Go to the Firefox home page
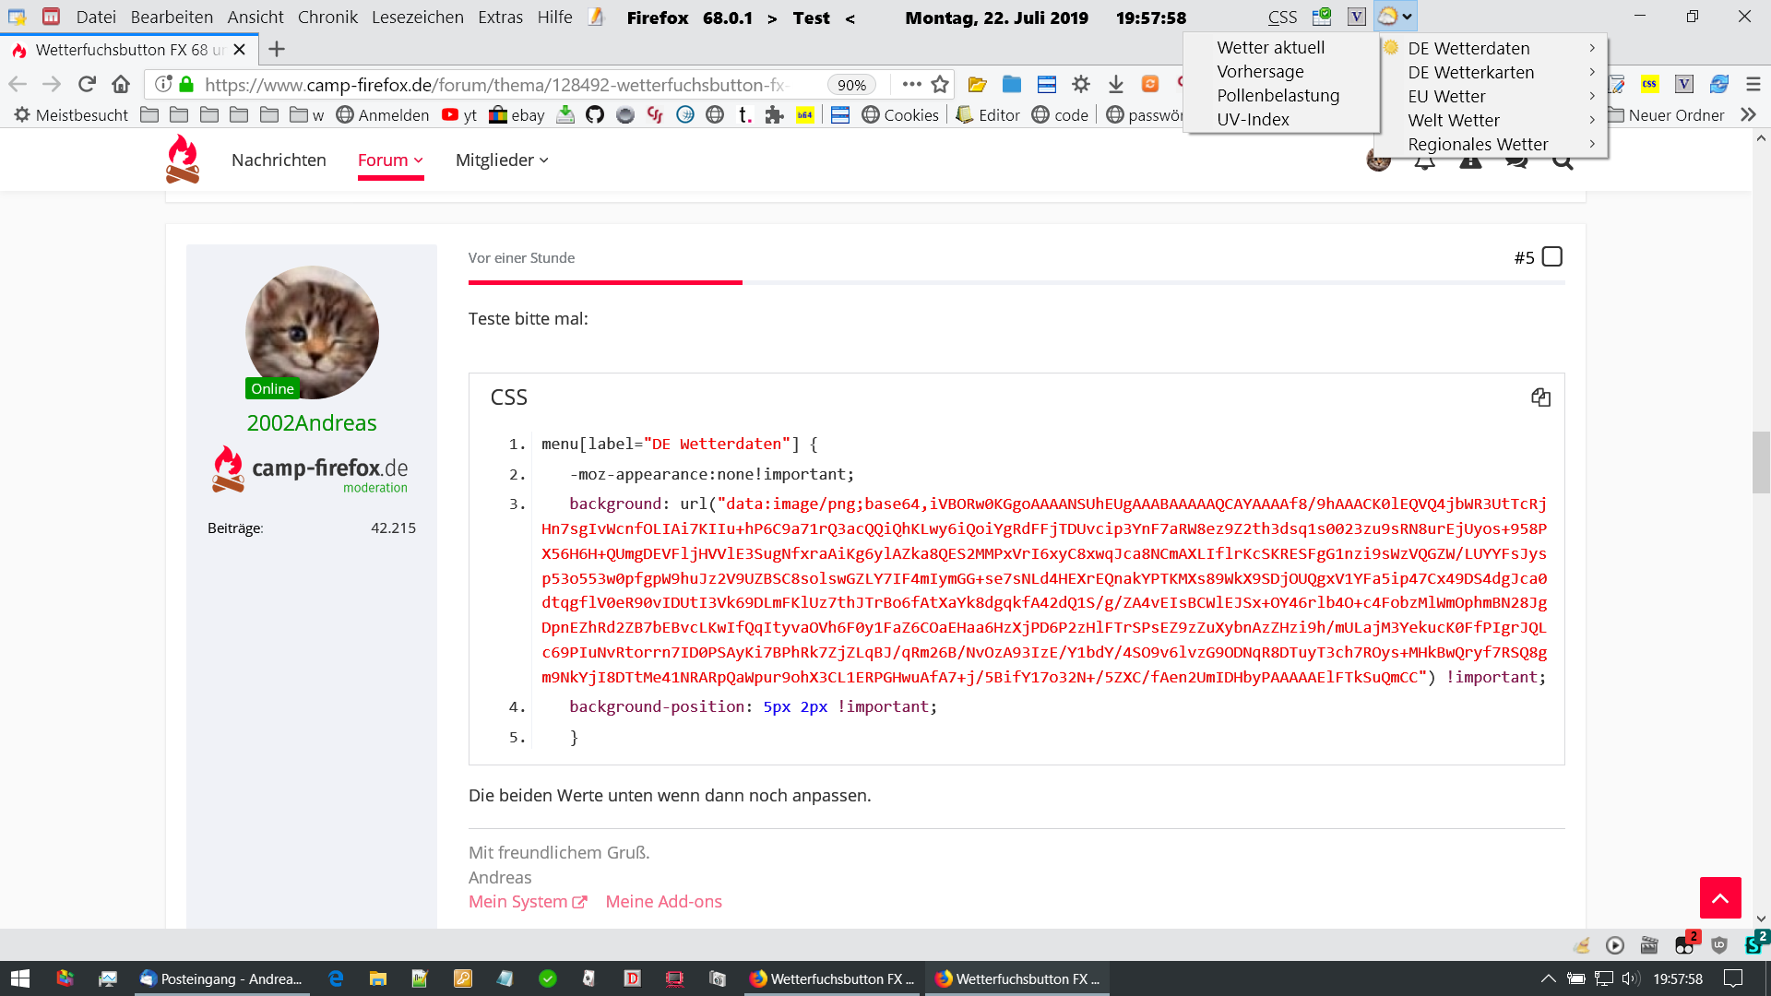Viewport: 1771px width, 996px height. click(121, 85)
